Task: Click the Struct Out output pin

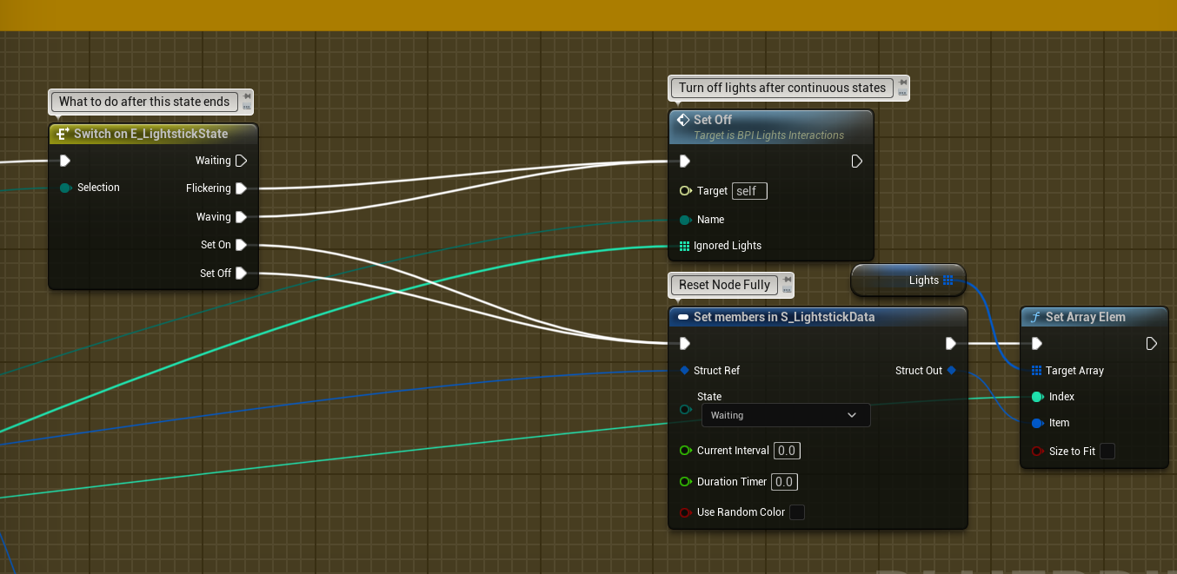Action: pyautogui.click(x=951, y=371)
